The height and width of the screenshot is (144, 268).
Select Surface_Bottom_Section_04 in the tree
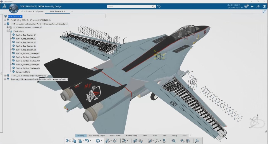click(28, 64)
